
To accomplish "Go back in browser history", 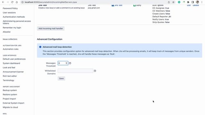I will pyautogui.click(x=3, y=2).
